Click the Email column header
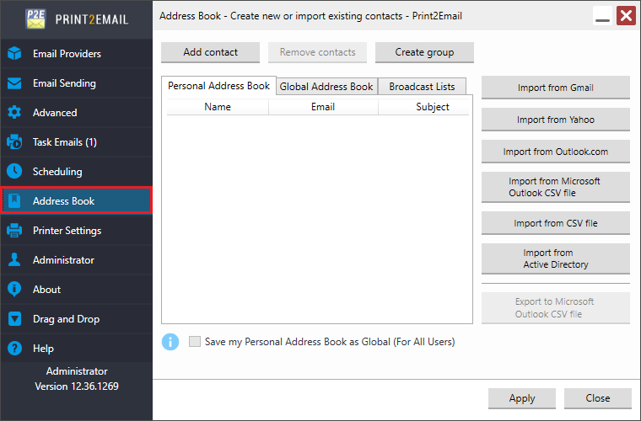Image resolution: width=641 pixels, height=421 pixels. (323, 107)
